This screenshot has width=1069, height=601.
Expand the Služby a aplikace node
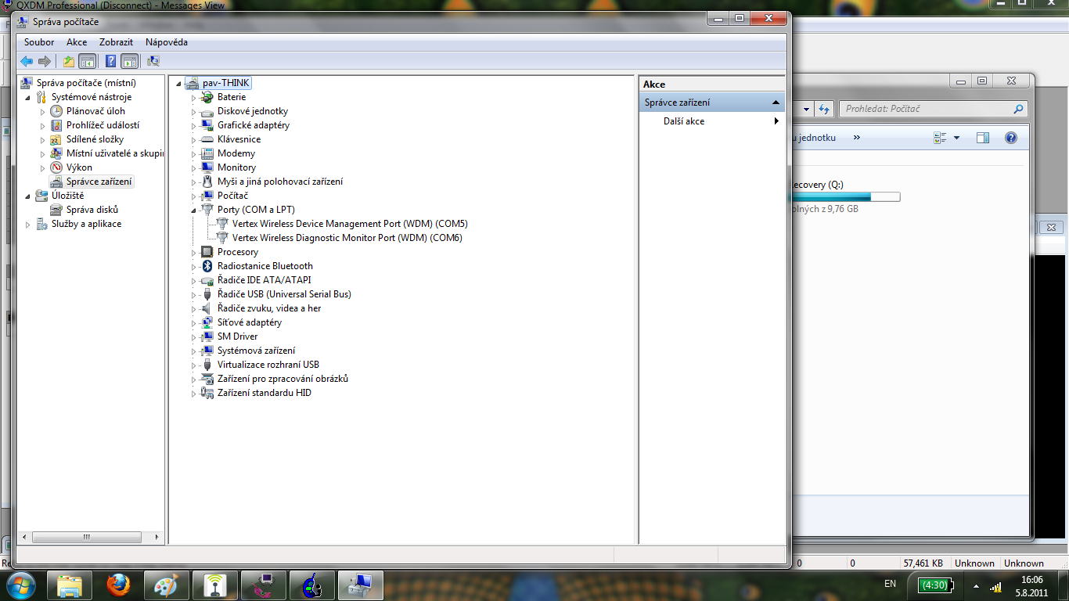click(x=29, y=225)
